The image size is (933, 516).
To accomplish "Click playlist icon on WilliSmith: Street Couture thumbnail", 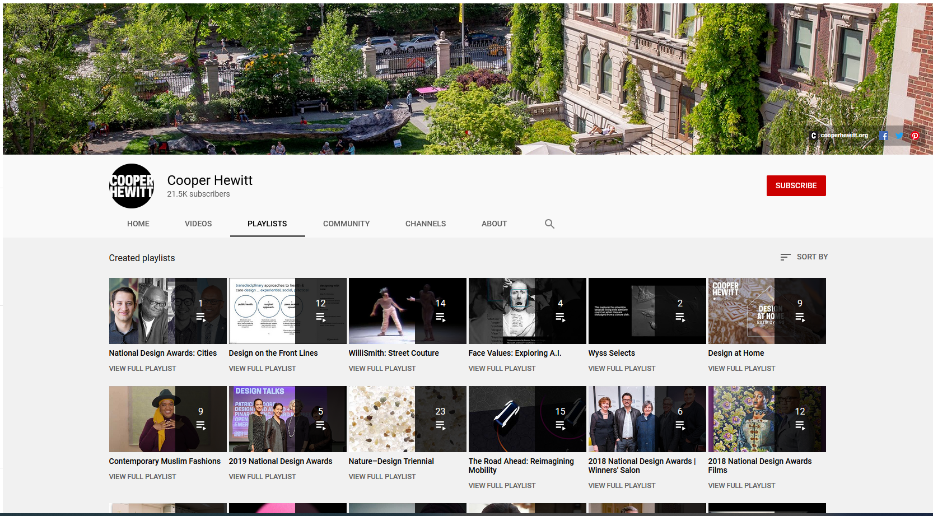I will pyautogui.click(x=441, y=318).
